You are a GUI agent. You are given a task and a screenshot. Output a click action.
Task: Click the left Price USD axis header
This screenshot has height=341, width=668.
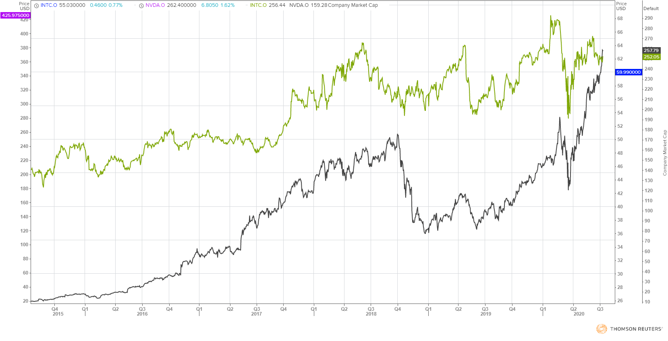point(25,6)
